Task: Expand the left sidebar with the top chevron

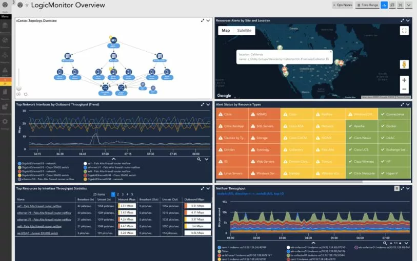Action: click(x=13, y=2)
